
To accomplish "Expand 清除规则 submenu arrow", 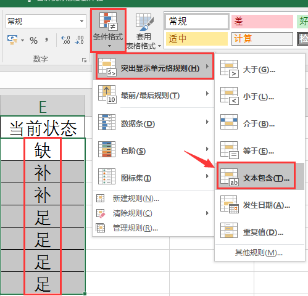I will click(x=207, y=213).
